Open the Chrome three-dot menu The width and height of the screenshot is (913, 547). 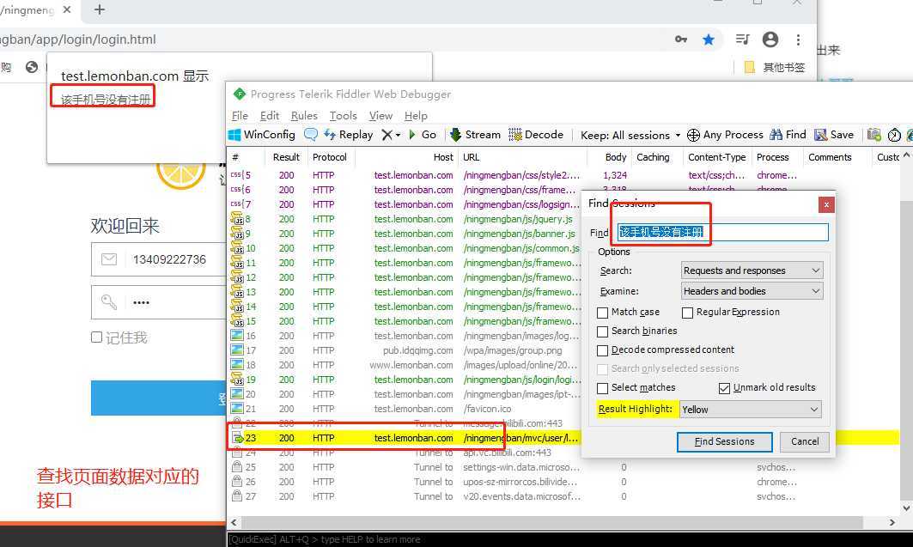(798, 40)
